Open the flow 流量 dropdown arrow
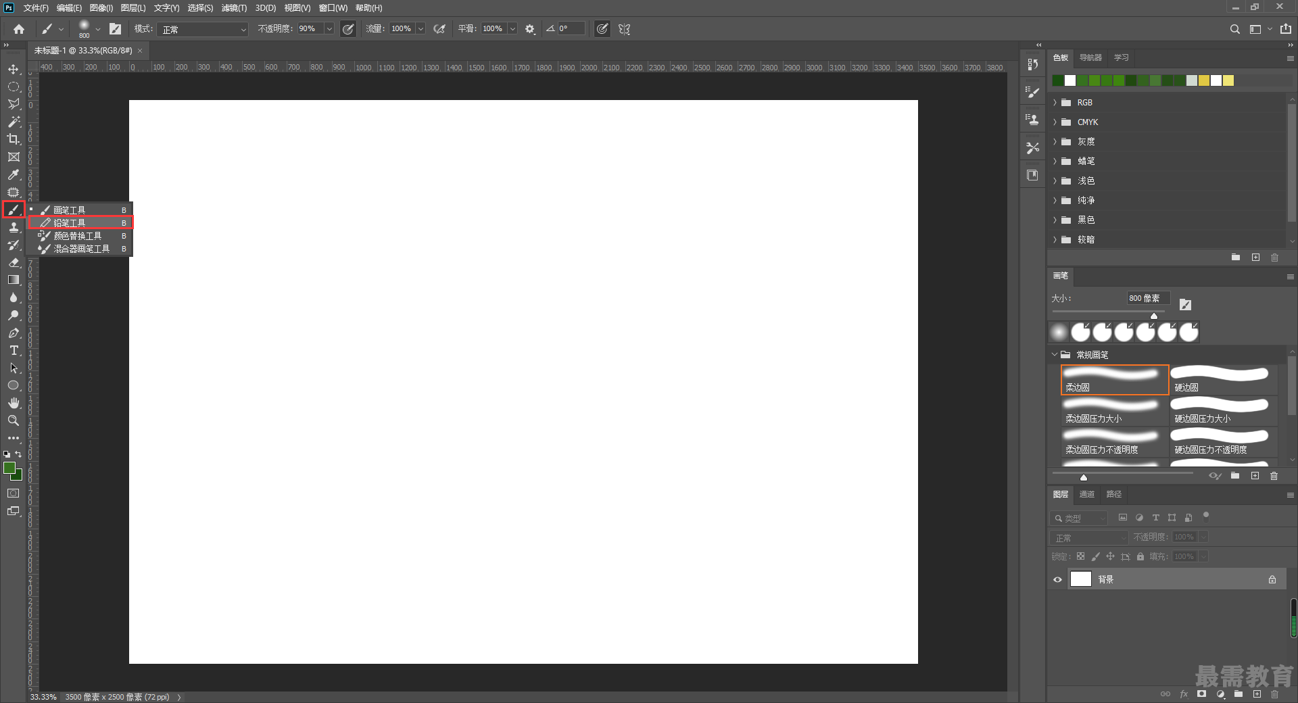The width and height of the screenshot is (1298, 703). click(420, 29)
